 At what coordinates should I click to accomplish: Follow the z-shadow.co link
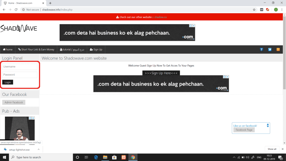pos(159,17)
